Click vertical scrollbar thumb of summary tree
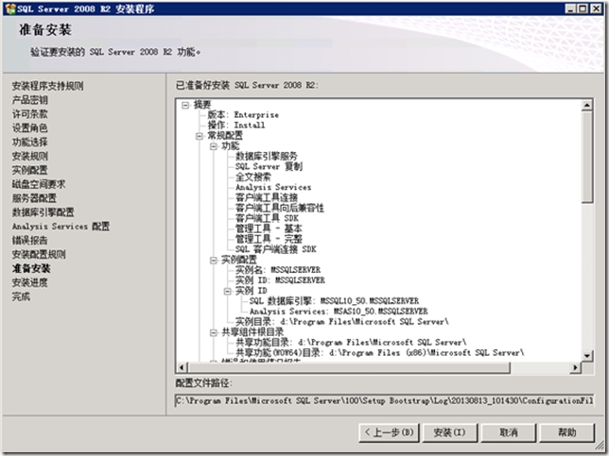The image size is (609, 456). [x=587, y=157]
